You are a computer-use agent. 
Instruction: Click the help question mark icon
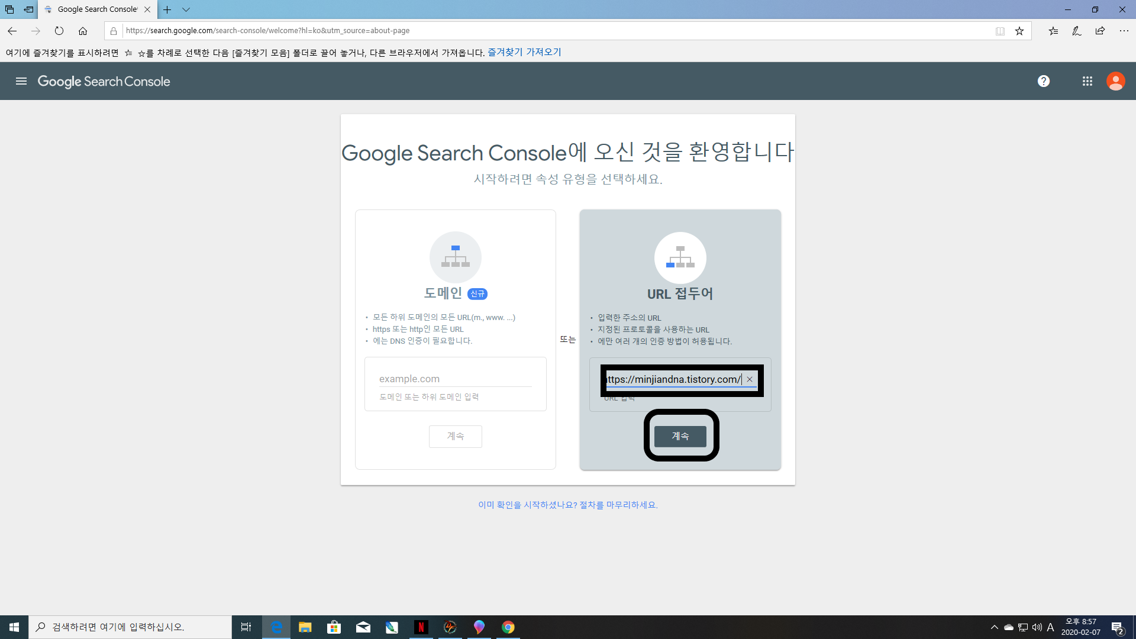tap(1044, 81)
